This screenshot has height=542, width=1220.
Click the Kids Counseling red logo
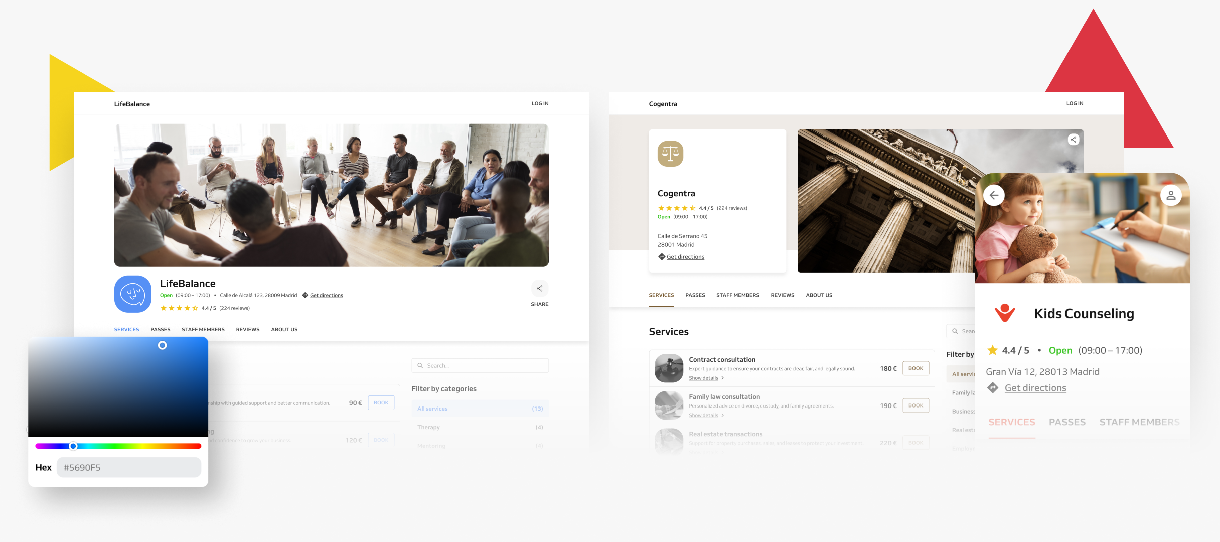(1005, 313)
